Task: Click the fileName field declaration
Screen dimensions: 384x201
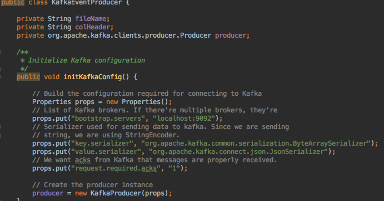Action: 63,19
